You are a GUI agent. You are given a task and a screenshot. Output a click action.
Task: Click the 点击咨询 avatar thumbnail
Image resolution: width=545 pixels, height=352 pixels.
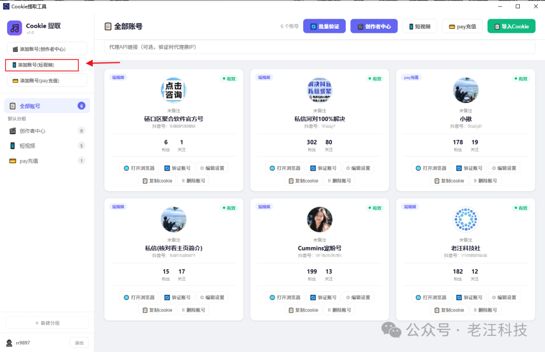[x=174, y=90]
